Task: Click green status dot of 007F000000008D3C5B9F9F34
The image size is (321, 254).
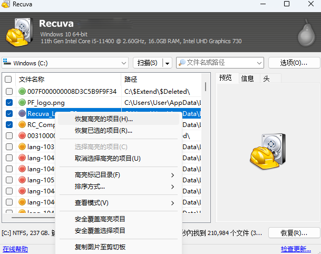Action: click(22, 91)
